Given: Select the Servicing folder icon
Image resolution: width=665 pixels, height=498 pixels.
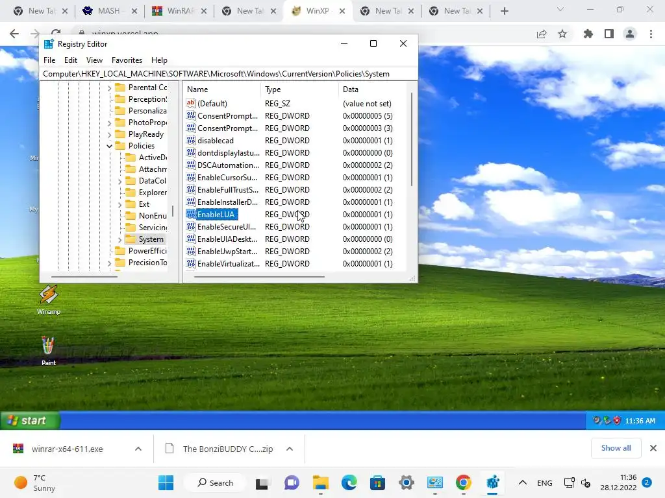Looking at the screenshot, I should point(131,228).
